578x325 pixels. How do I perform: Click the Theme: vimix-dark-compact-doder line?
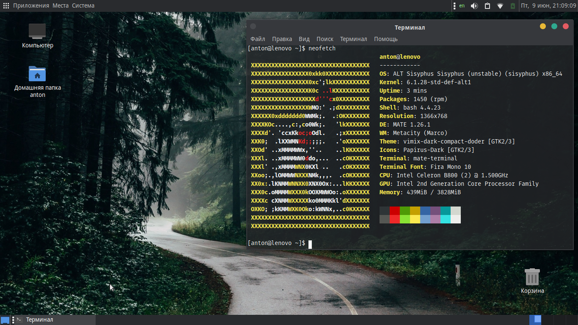point(447,142)
